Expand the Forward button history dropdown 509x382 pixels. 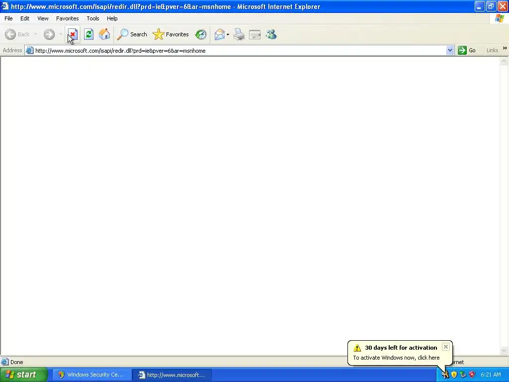pyautogui.click(x=60, y=34)
